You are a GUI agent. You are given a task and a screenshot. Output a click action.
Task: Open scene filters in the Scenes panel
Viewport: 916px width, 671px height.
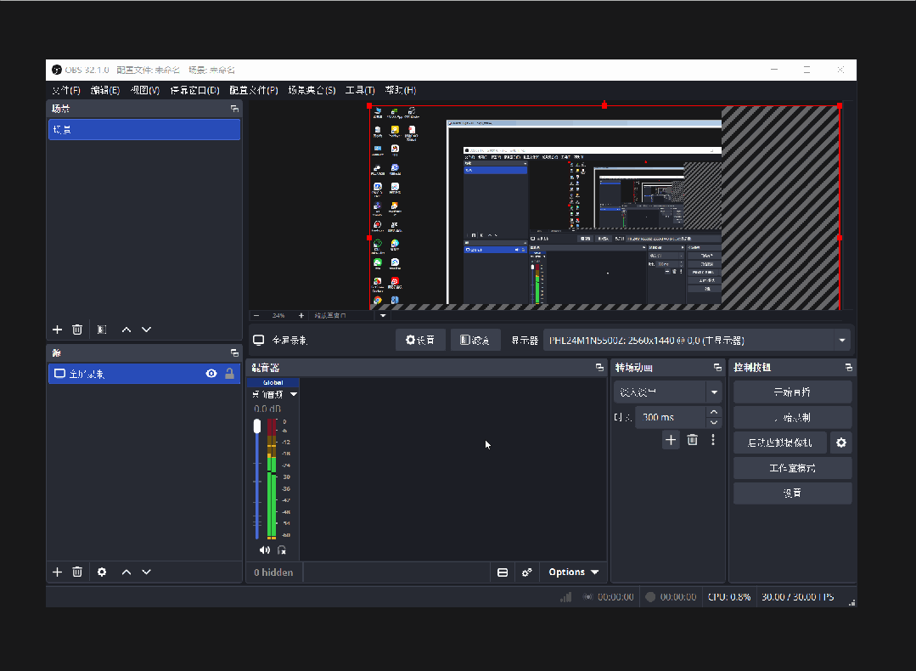pos(102,330)
